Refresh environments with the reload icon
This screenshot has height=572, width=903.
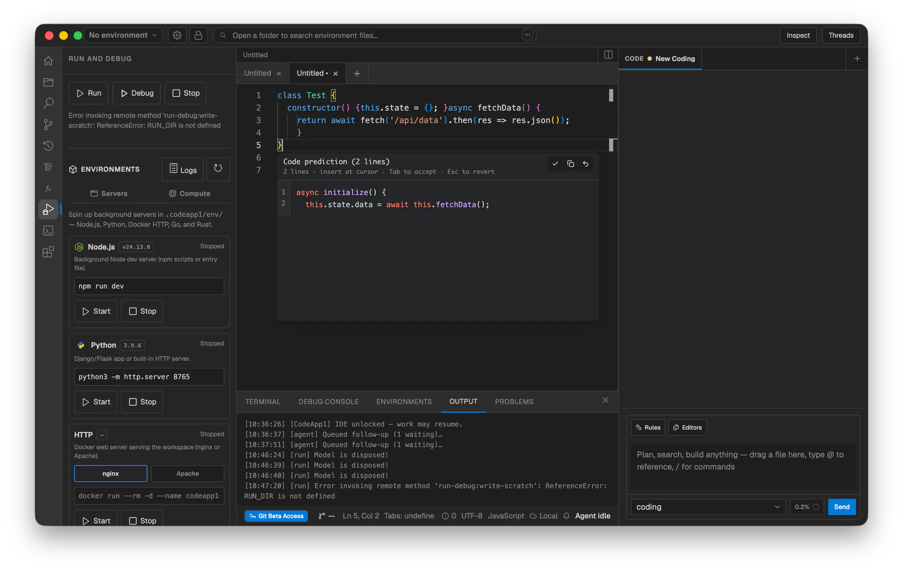point(218,169)
